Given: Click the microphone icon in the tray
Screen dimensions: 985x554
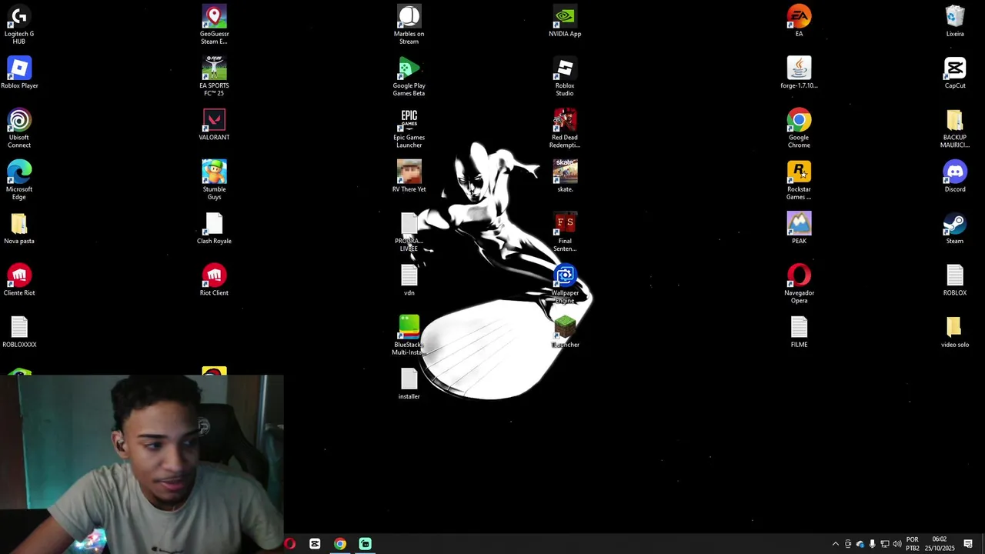Looking at the screenshot, I should (x=872, y=544).
